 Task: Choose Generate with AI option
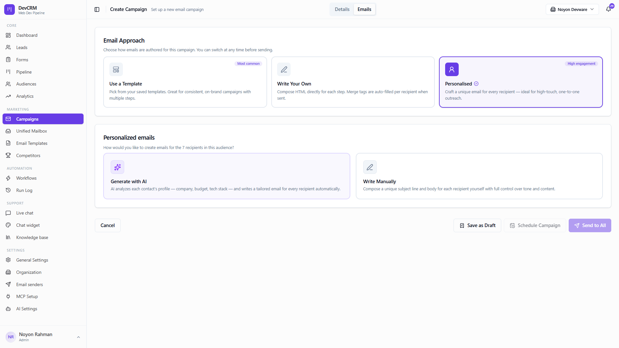click(x=227, y=176)
